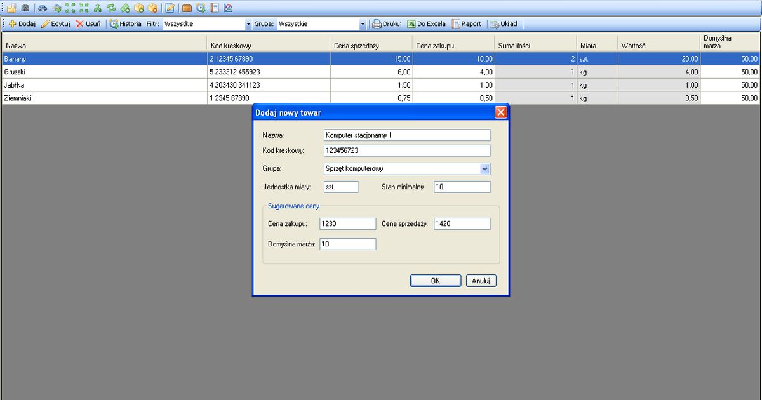762x400 pixels.
Task: Click the notebook icon in top toolbar
Action: pyautogui.click(x=215, y=8)
